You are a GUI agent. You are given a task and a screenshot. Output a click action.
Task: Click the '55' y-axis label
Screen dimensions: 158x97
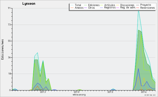coord(9,41)
